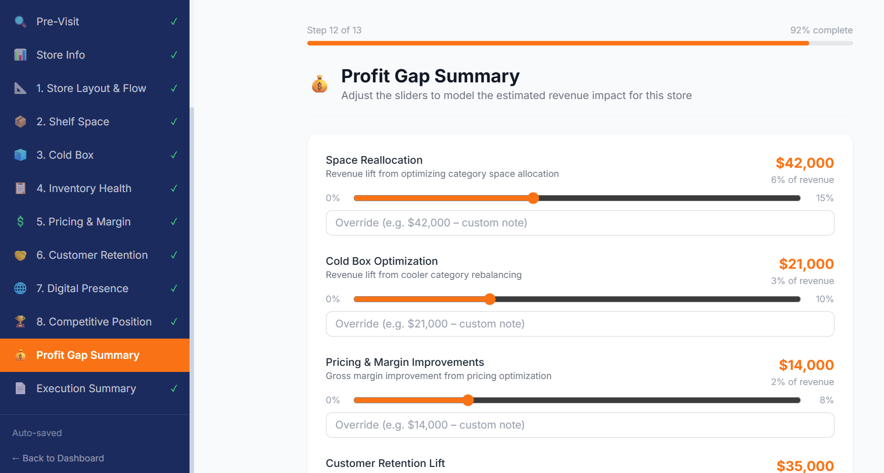884x473 pixels.
Task: Click the Execution Summary completion checkmark
Action: coord(174,388)
